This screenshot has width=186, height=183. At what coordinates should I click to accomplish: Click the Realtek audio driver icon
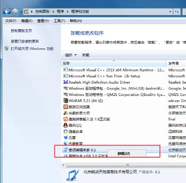coord(66,82)
